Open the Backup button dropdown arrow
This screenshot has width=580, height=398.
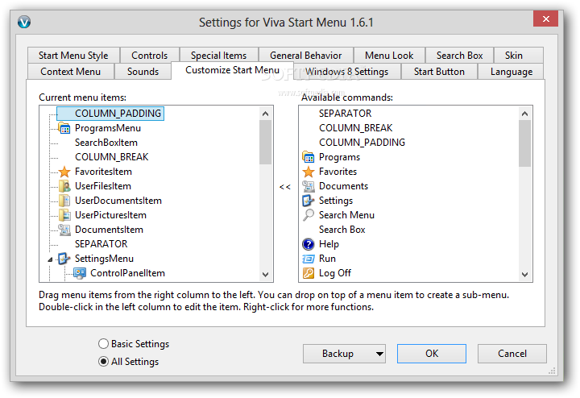click(379, 354)
